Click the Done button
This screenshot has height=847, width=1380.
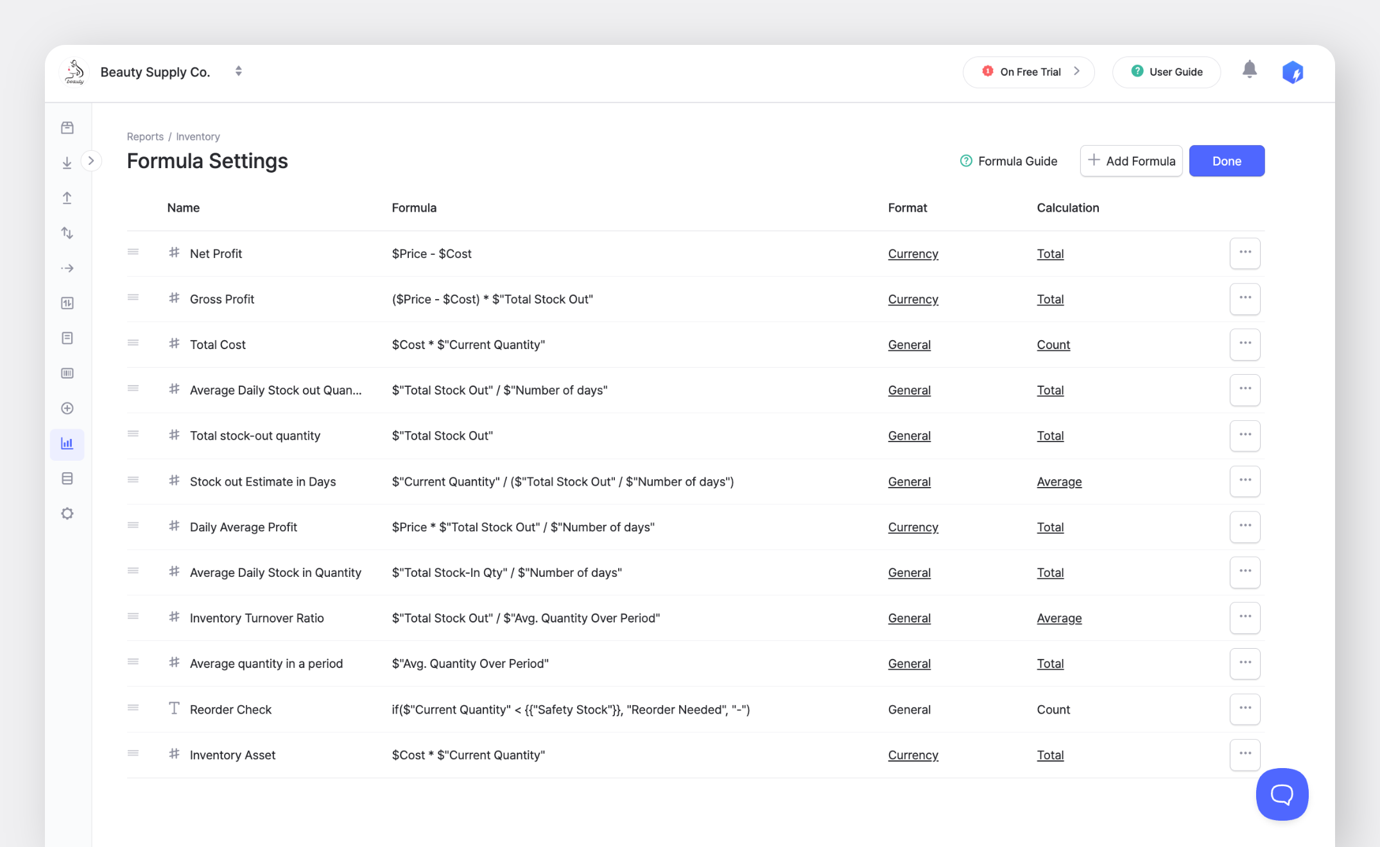click(x=1226, y=161)
